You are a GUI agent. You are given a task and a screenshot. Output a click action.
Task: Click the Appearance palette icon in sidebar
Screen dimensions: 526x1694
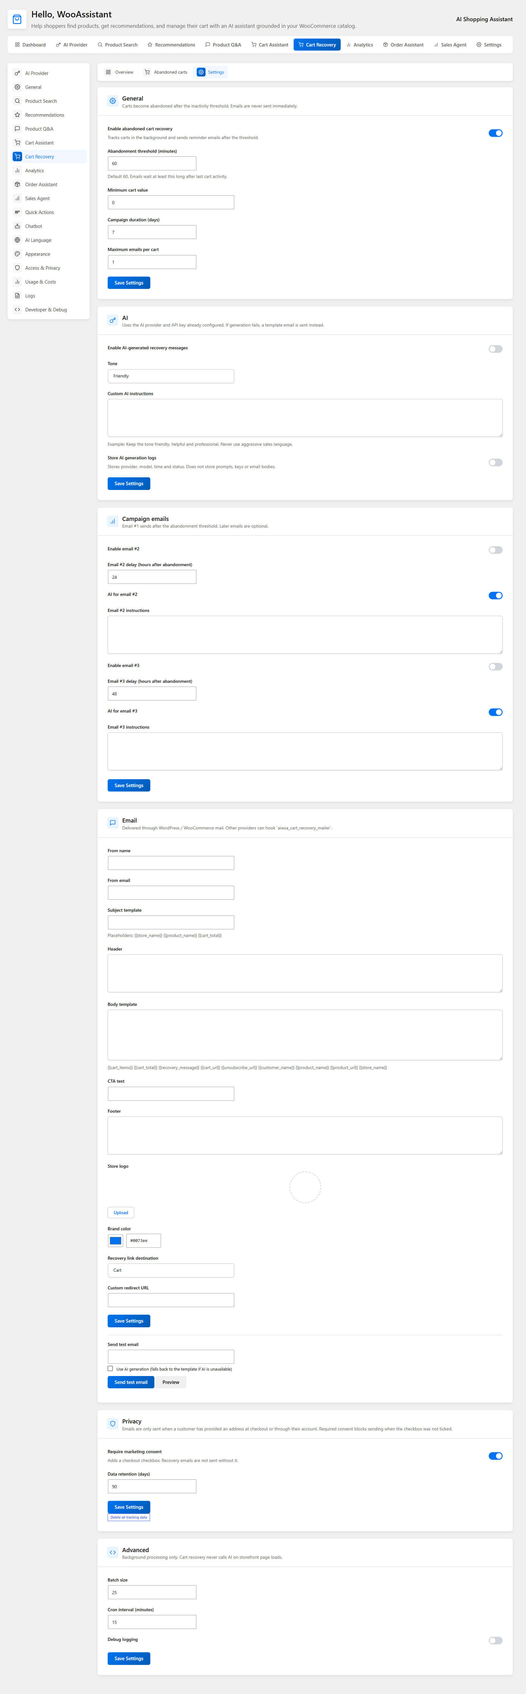(x=17, y=254)
